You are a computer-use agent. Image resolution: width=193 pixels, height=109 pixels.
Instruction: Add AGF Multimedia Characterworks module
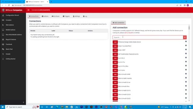coord(115,54)
